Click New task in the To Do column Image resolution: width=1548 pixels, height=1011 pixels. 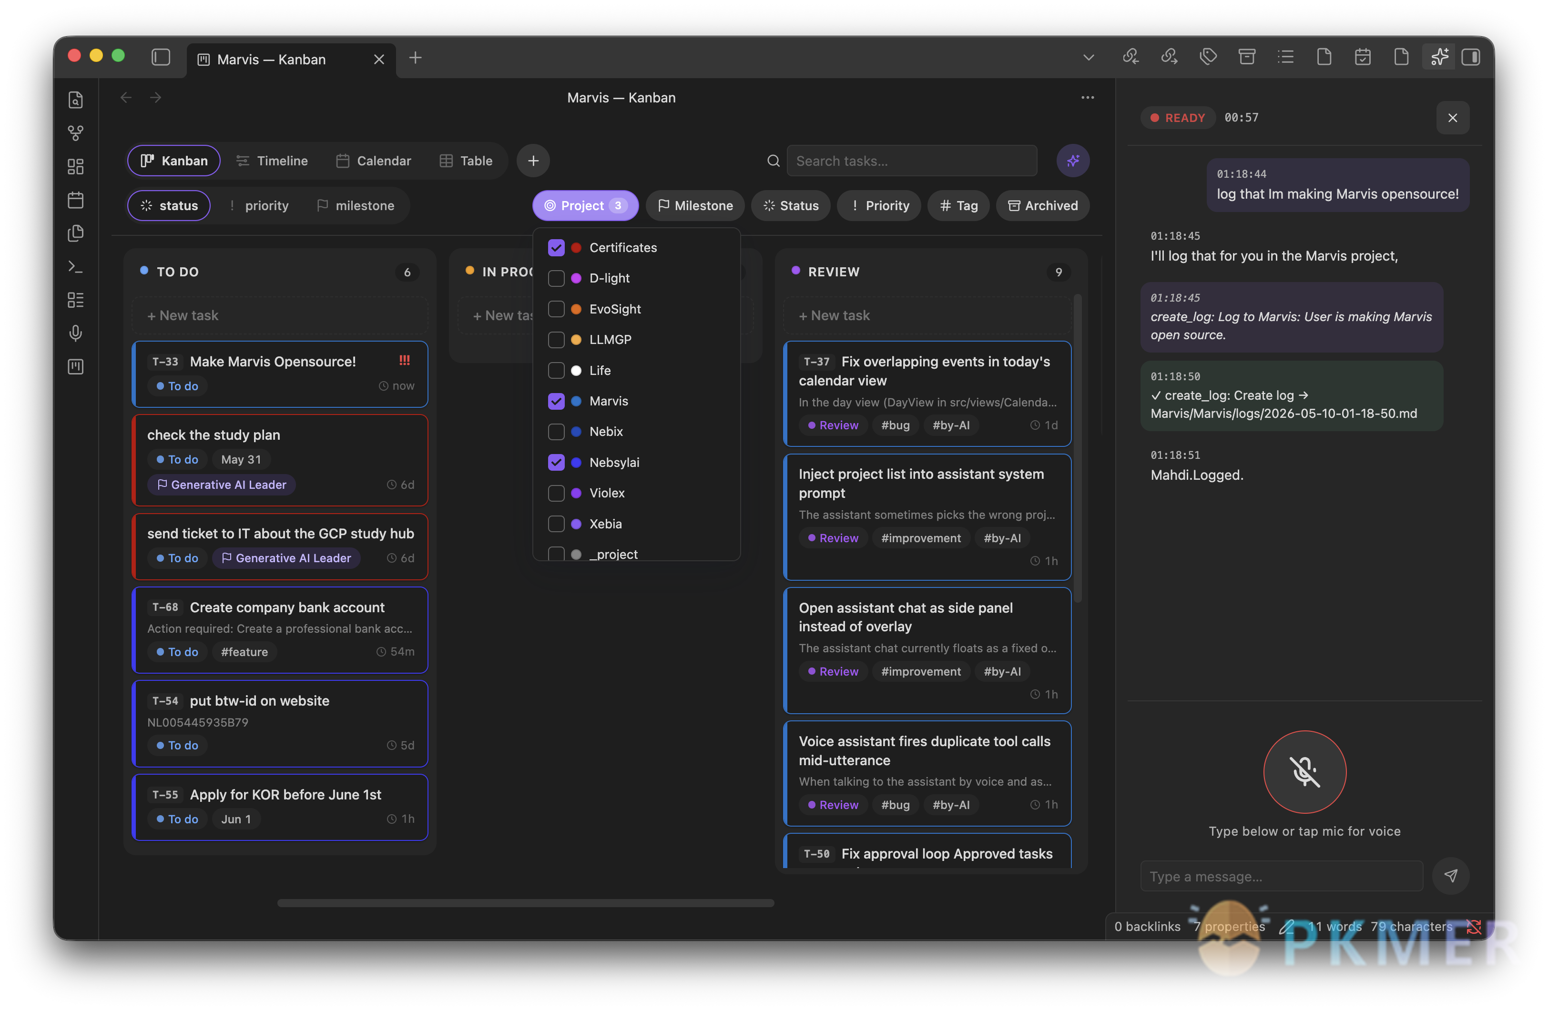[280, 315]
